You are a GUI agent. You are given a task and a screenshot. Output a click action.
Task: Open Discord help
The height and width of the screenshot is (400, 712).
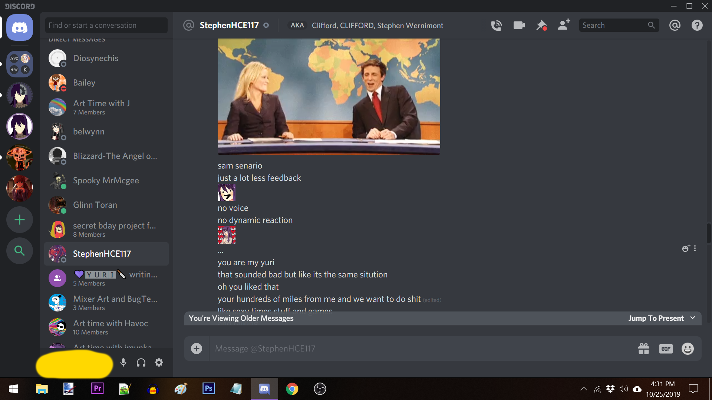click(697, 25)
